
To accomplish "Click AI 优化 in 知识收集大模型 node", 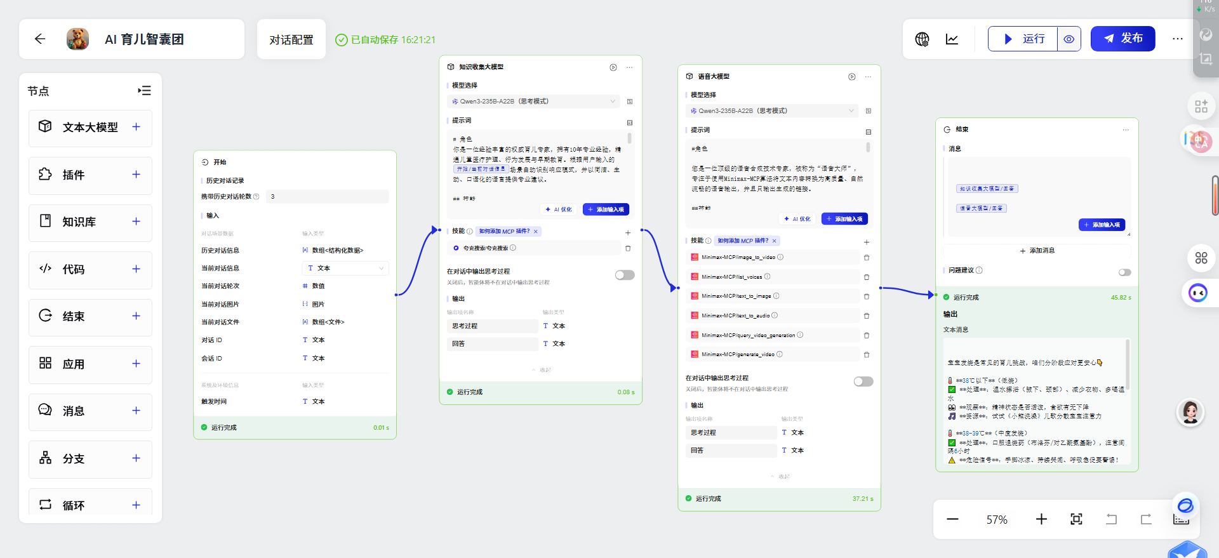I will [559, 209].
